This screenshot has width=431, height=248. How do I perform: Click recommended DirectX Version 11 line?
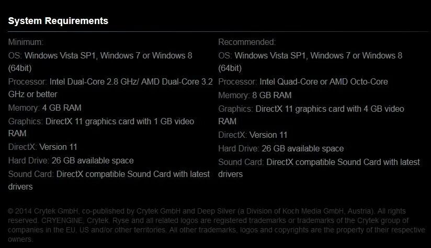253,135
